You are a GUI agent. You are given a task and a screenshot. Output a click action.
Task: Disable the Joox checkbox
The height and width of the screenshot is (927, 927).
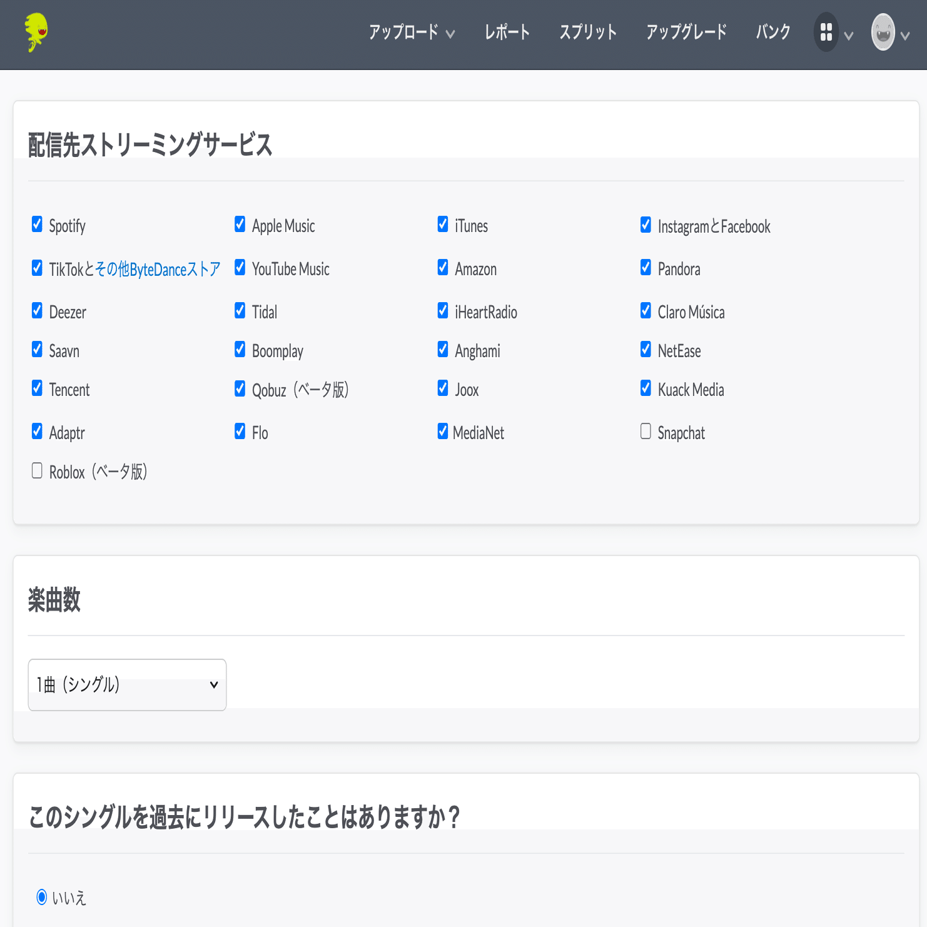(x=443, y=388)
